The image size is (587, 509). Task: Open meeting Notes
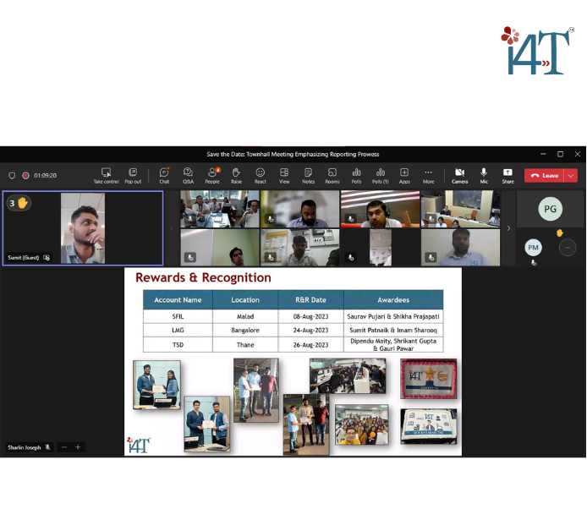pyautogui.click(x=308, y=176)
